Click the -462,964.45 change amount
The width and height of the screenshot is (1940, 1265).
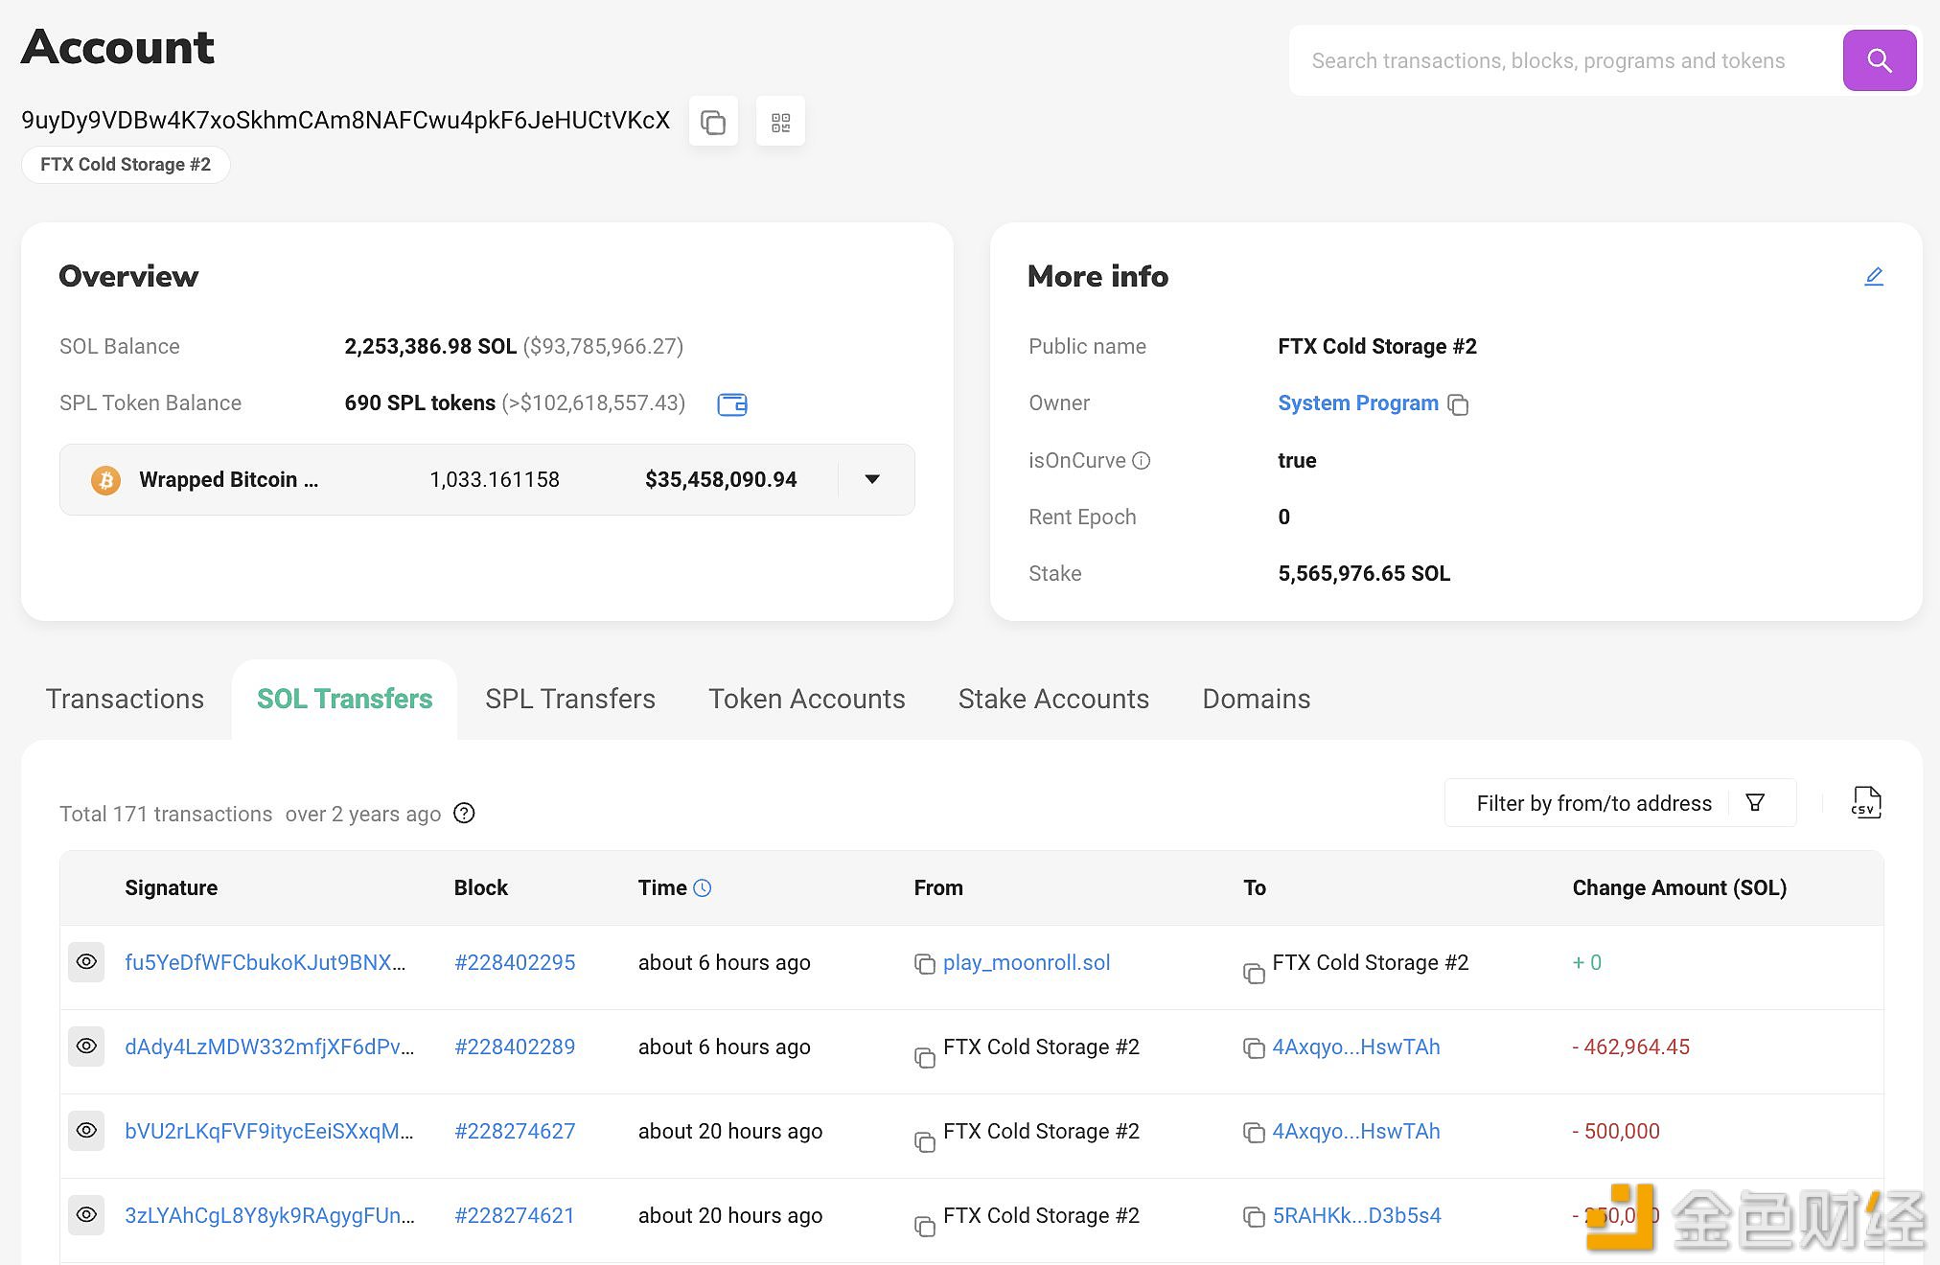click(x=1630, y=1046)
